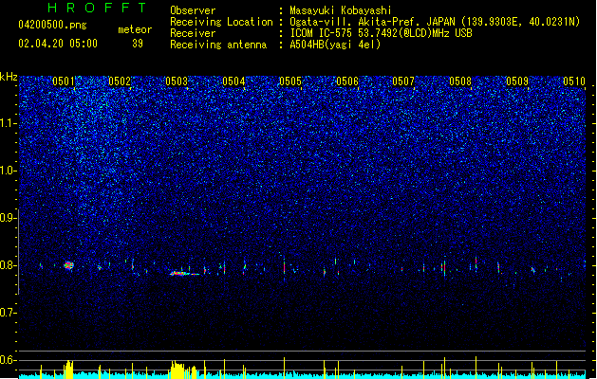Click the 0510 time marker
The height and width of the screenshot is (379, 597).
pyautogui.click(x=574, y=81)
